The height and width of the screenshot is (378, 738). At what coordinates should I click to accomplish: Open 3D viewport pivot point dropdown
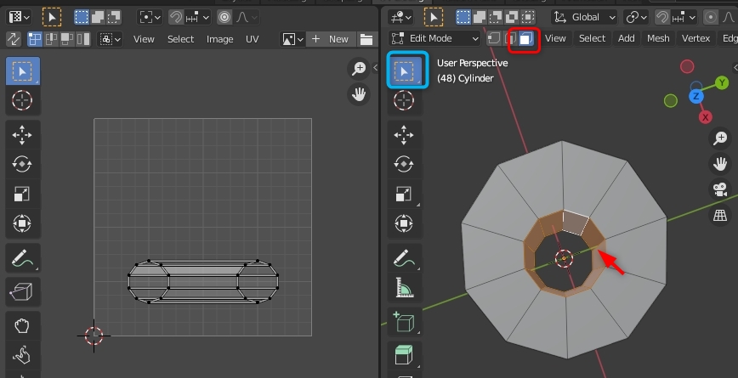pyautogui.click(x=636, y=17)
